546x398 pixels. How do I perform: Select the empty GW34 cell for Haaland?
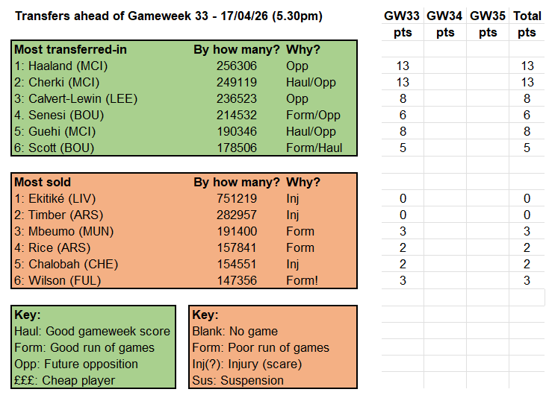click(444, 66)
